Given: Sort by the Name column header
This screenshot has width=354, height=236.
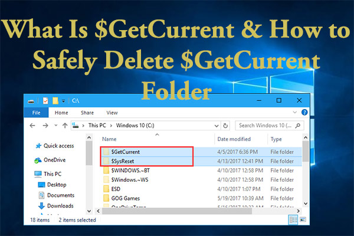Looking at the screenshot, I should pos(109,139).
